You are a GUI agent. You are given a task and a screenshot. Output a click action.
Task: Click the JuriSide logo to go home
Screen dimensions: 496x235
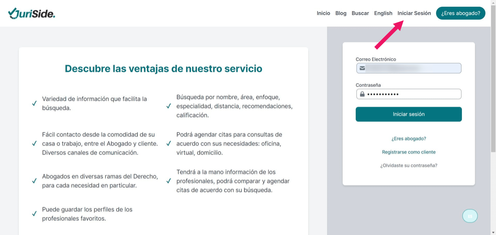click(32, 13)
